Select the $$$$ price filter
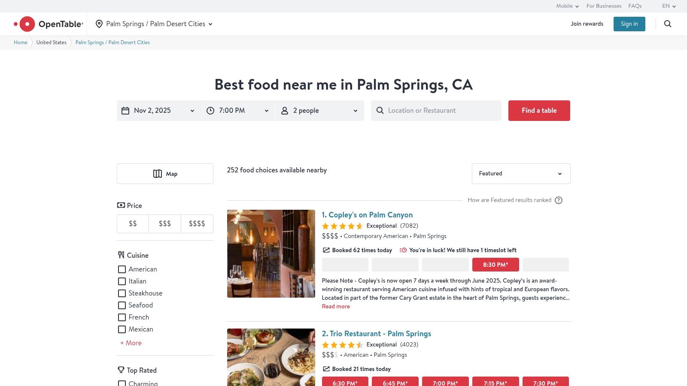687x386 pixels. tap(197, 223)
